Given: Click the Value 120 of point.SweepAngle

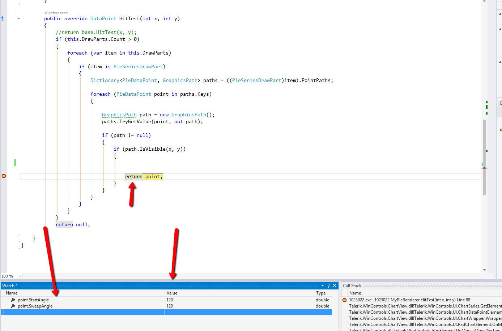Looking at the screenshot, I should pyautogui.click(x=170, y=306).
